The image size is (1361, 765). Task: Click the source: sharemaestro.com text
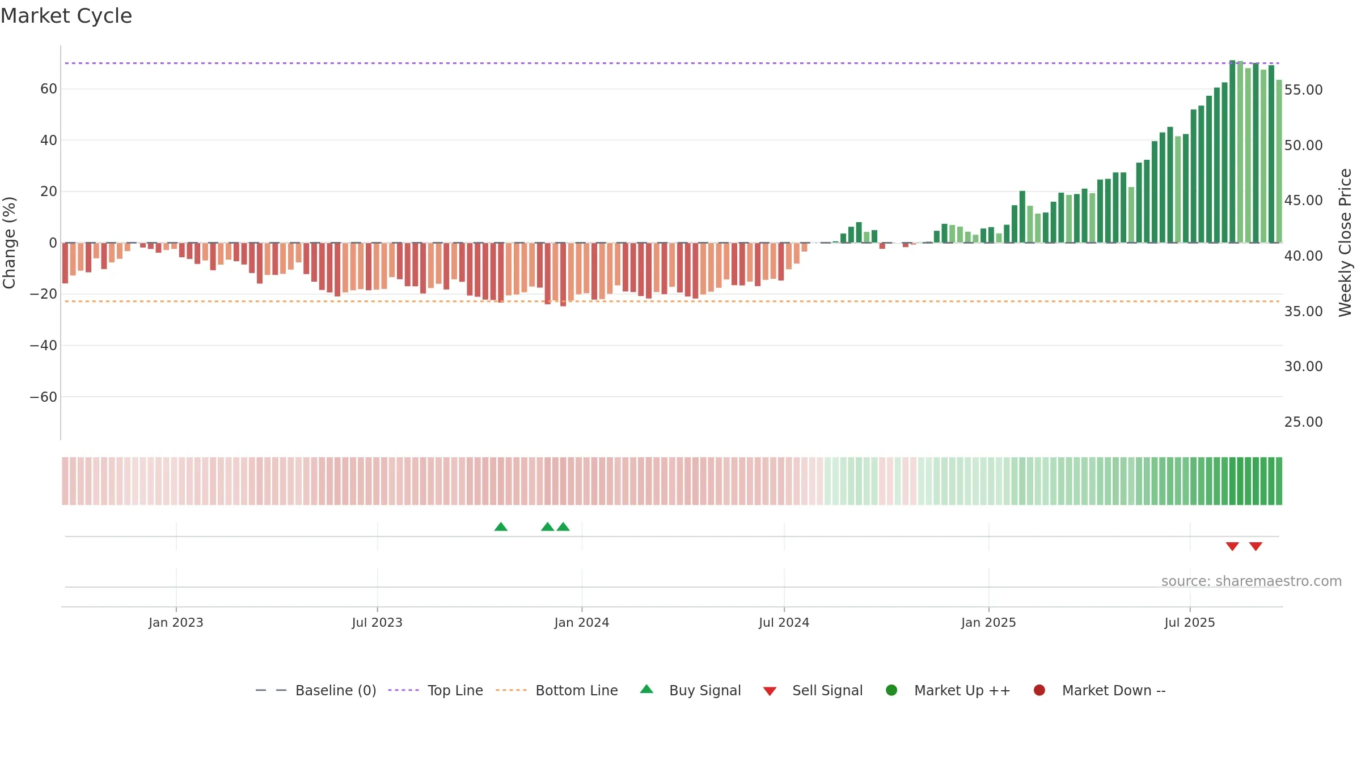click(x=1252, y=581)
